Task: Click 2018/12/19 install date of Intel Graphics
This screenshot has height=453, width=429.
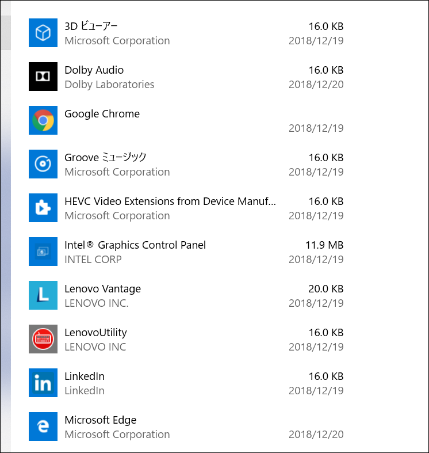Action: 316,260
